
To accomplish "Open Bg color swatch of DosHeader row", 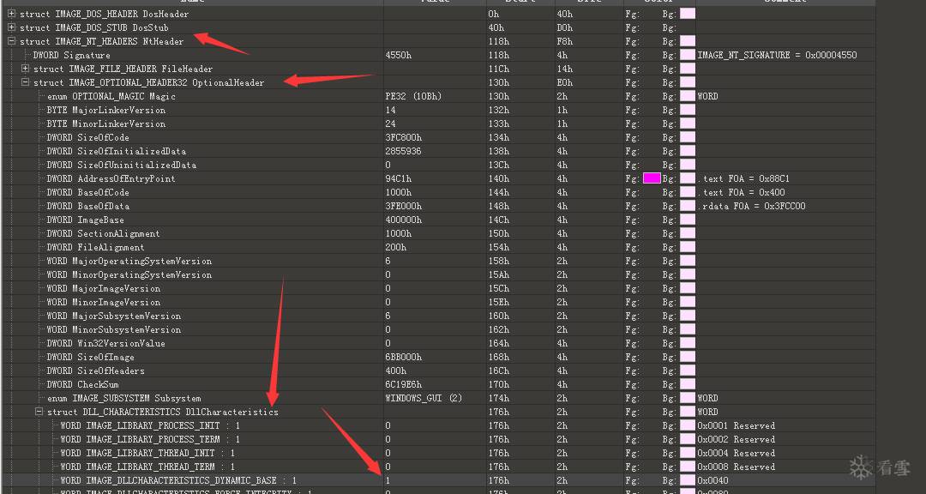I will pos(688,14).
